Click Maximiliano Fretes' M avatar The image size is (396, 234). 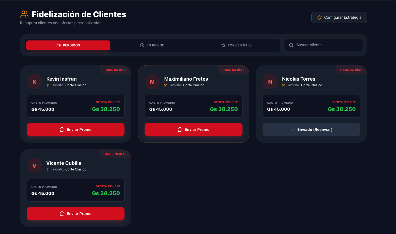[152, 82]
